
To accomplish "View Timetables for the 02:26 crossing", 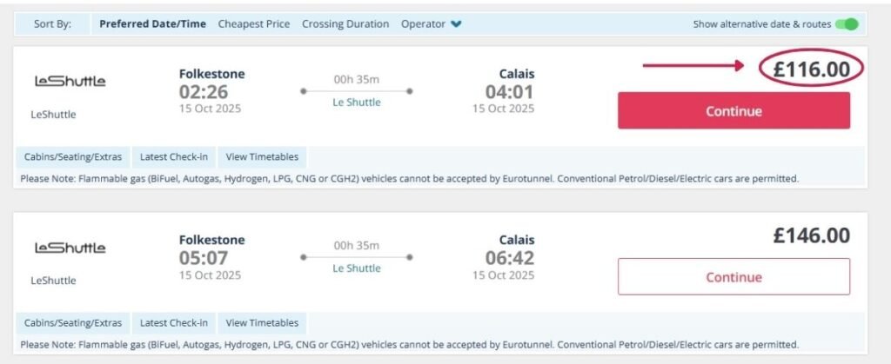I will pyautogui.click(x=262, y=157).
